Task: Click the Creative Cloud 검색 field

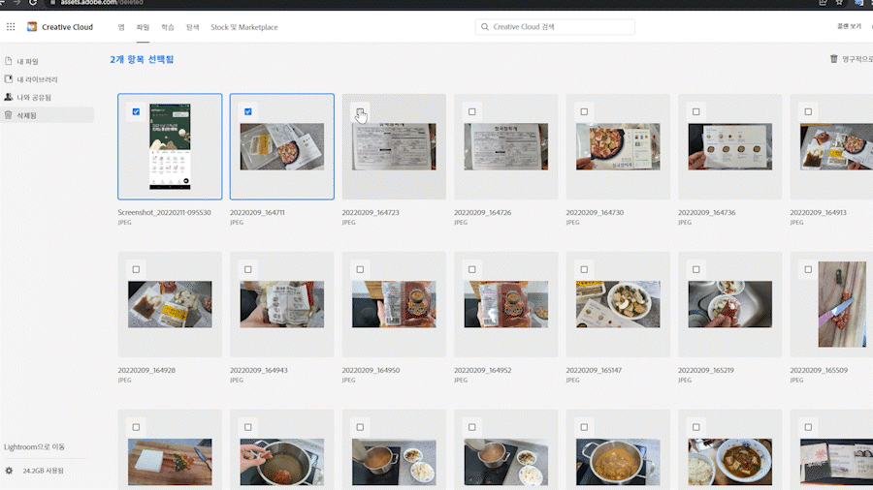Action: [x=555, y=27]
